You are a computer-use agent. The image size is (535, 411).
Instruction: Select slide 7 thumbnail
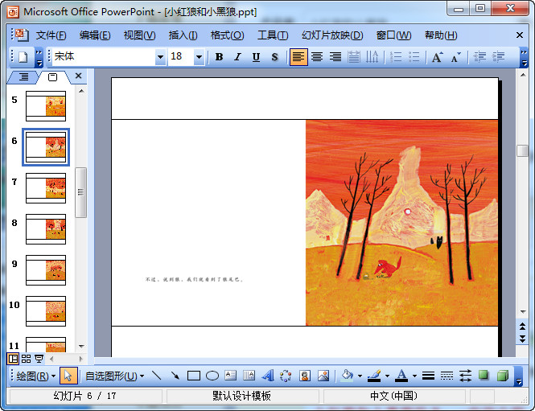[46, 188]
